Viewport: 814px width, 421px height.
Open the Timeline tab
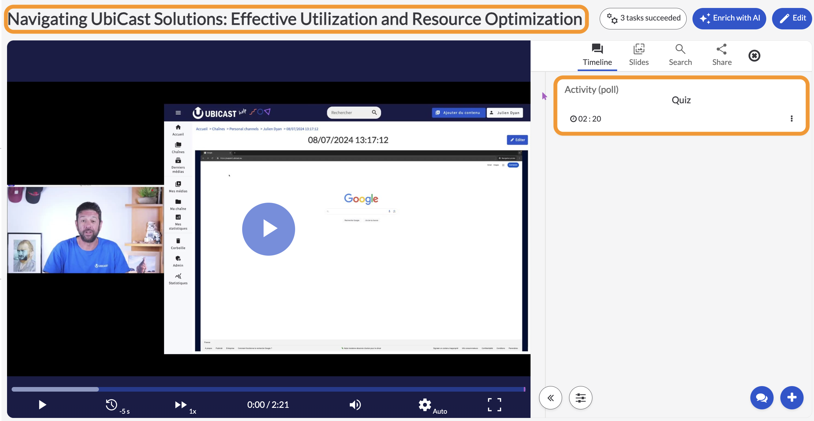597,55
